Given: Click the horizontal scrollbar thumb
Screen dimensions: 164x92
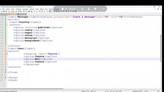Looking at the screenshot, I should coord(32,89).
